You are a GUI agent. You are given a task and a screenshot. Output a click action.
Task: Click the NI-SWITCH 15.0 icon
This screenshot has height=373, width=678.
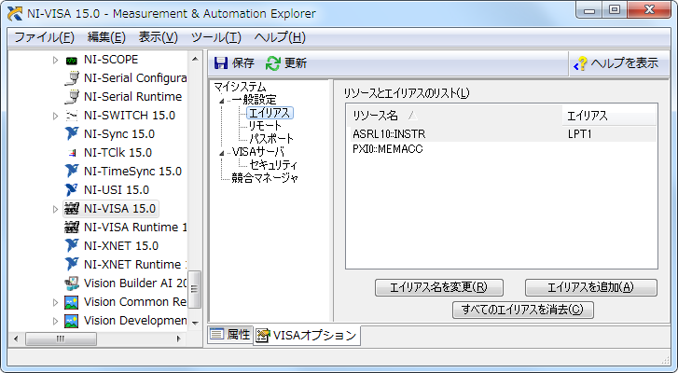pos(72,116)
